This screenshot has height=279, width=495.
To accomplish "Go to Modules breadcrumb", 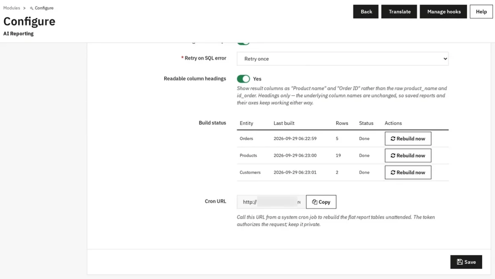I will point(12,8).
